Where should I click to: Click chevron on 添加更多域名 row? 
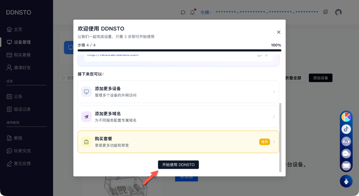coord(274,117)
